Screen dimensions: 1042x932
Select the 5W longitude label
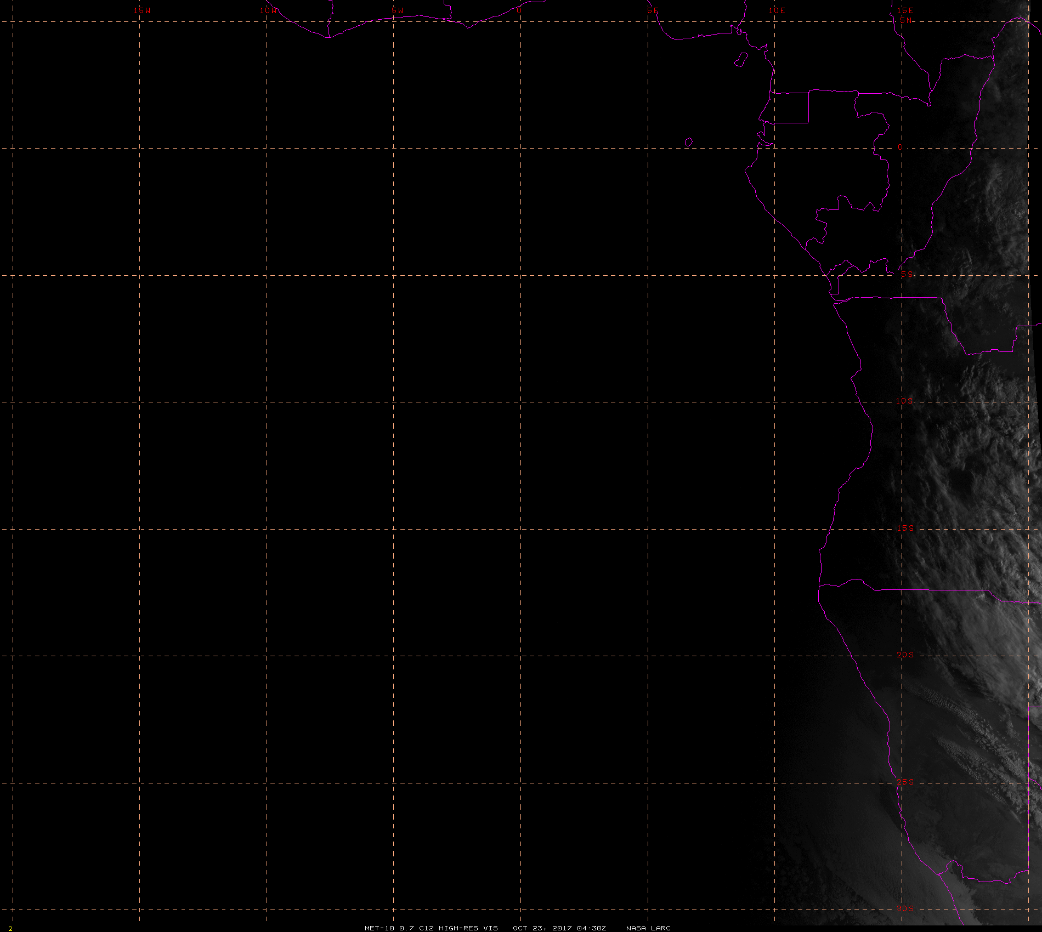point(398,10)
